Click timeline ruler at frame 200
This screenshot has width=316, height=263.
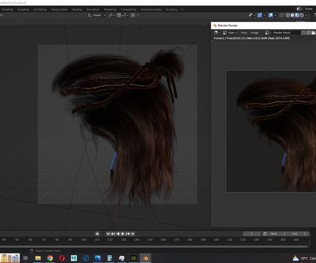216,240
